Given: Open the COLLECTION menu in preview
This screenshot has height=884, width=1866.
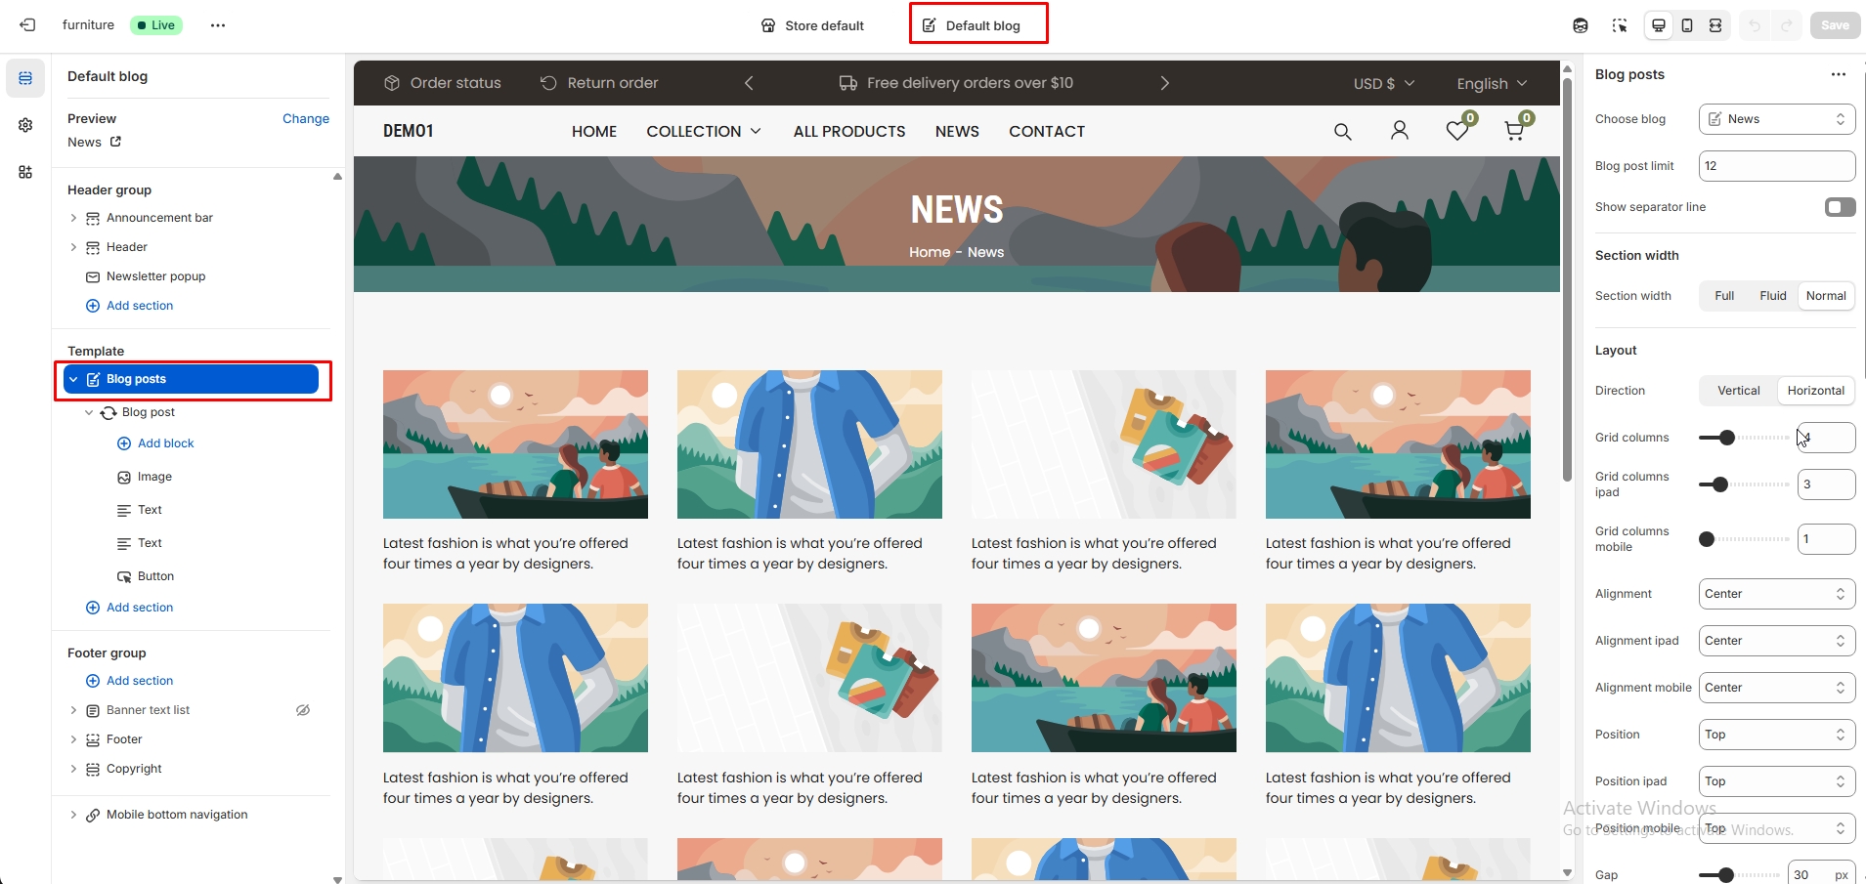Looking at the screenshot, I should [703, 132].
